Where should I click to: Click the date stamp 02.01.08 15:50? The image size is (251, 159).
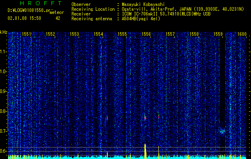[x=24, y=18]
